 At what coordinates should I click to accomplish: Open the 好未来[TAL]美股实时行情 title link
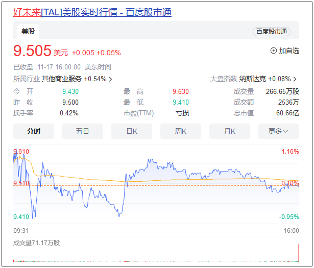click(x=92, y=12)
